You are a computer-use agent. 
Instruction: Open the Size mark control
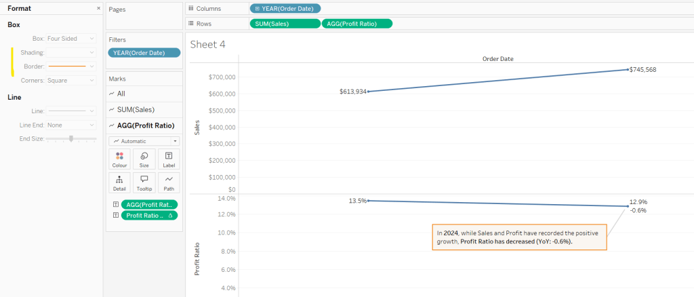tap(144, 159)
